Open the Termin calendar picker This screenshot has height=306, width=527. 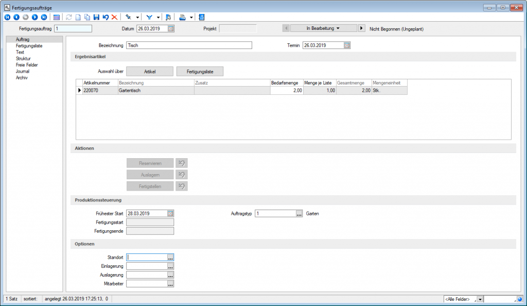(347, 45)
